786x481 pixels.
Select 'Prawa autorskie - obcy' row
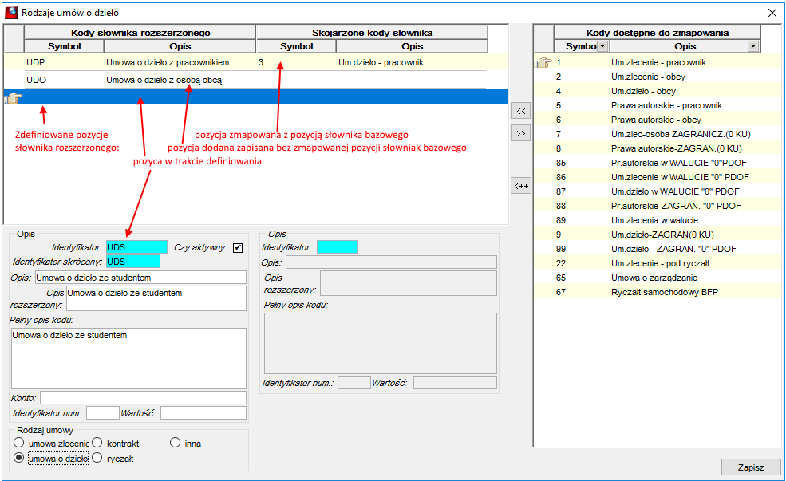[658, 120]
